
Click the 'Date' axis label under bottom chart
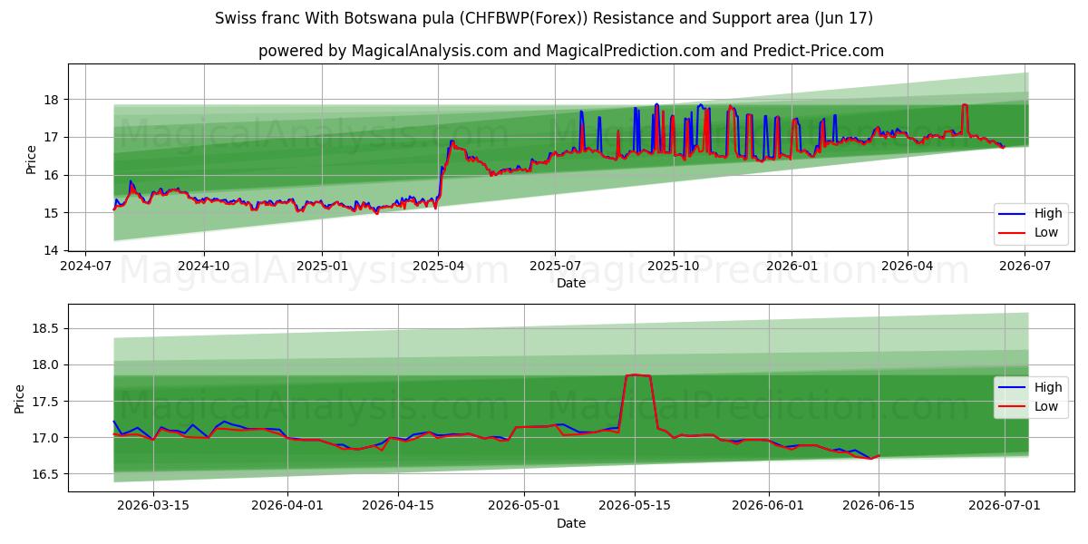(571, 523)
